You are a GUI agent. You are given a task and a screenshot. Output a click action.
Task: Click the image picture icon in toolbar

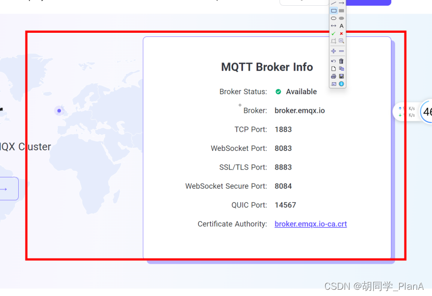pyautogui.click(x=333, y=84)
